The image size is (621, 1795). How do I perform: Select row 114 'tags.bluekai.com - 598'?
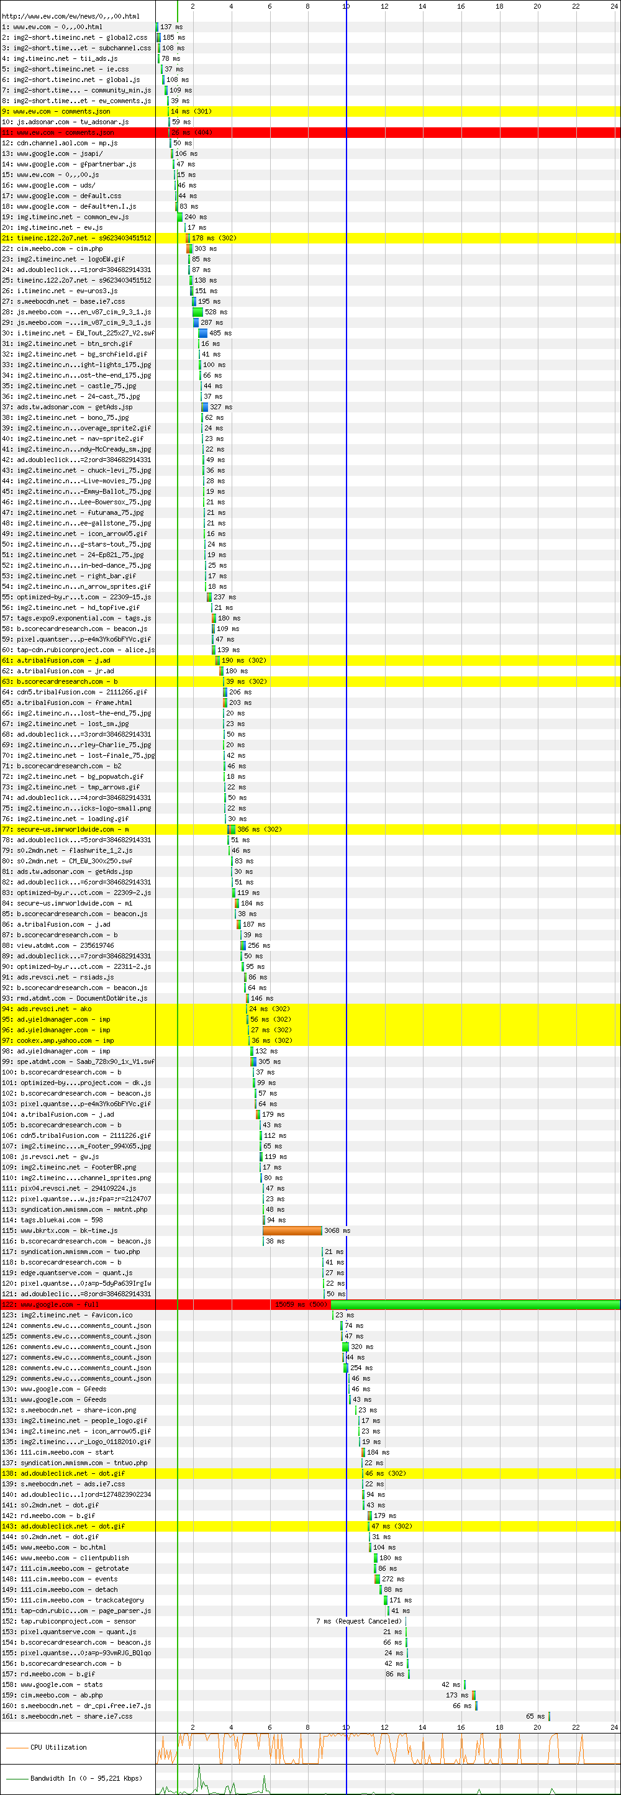(x=310, y=1220)
